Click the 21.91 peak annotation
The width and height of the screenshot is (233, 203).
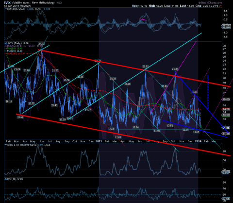[x=146, y=67]
